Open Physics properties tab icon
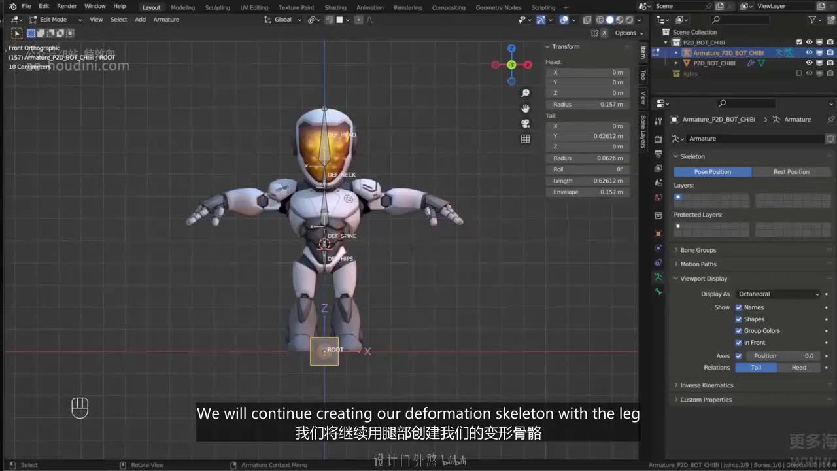The width and height of the screenshot is (837, 471). 658,248
